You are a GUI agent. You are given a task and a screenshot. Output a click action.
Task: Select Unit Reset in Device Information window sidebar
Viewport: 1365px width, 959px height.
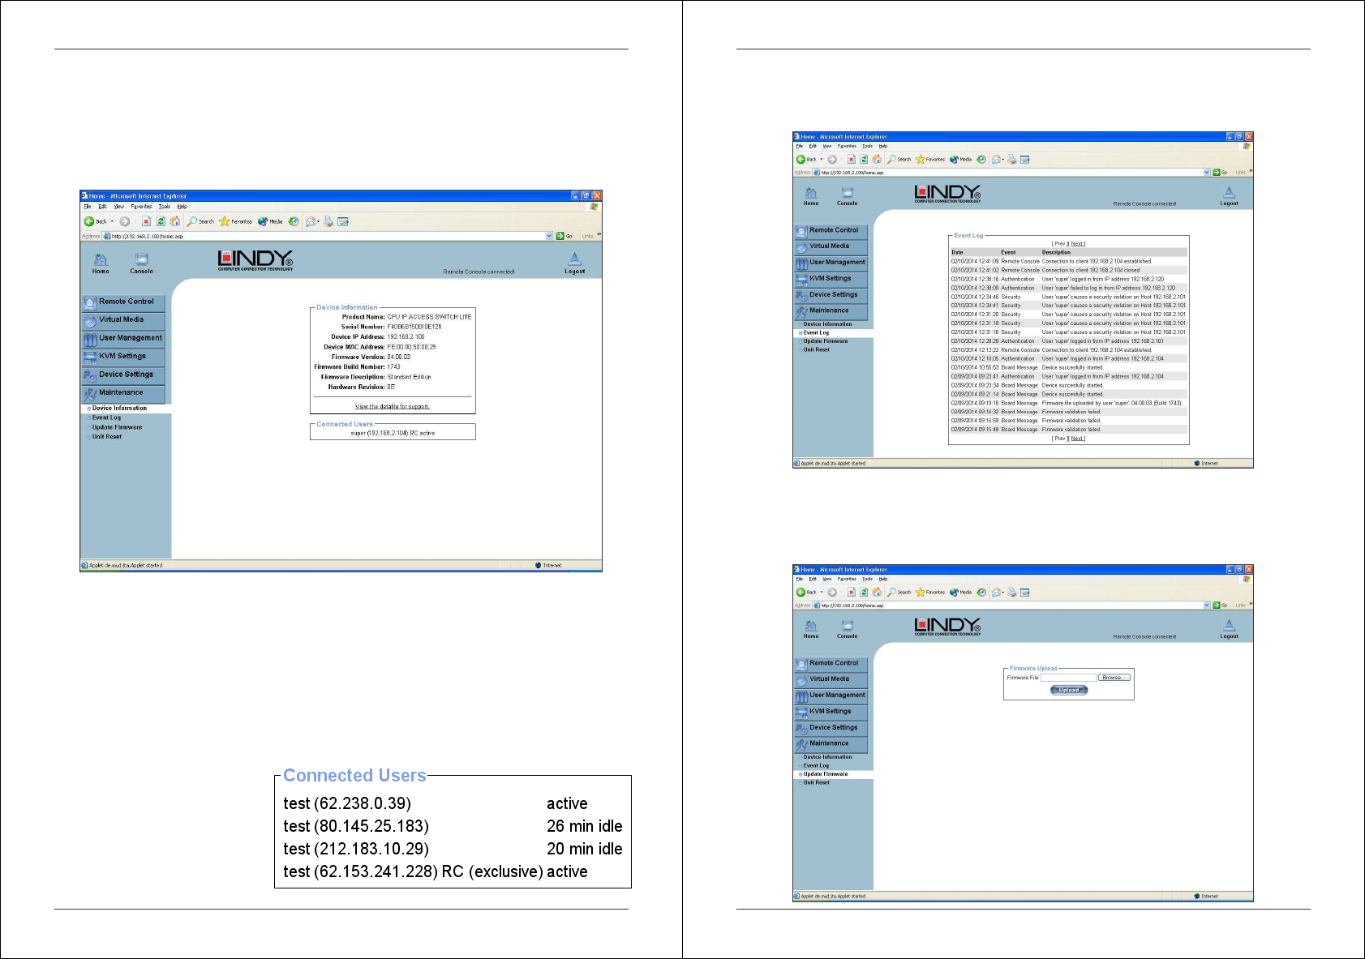(107, 437)
